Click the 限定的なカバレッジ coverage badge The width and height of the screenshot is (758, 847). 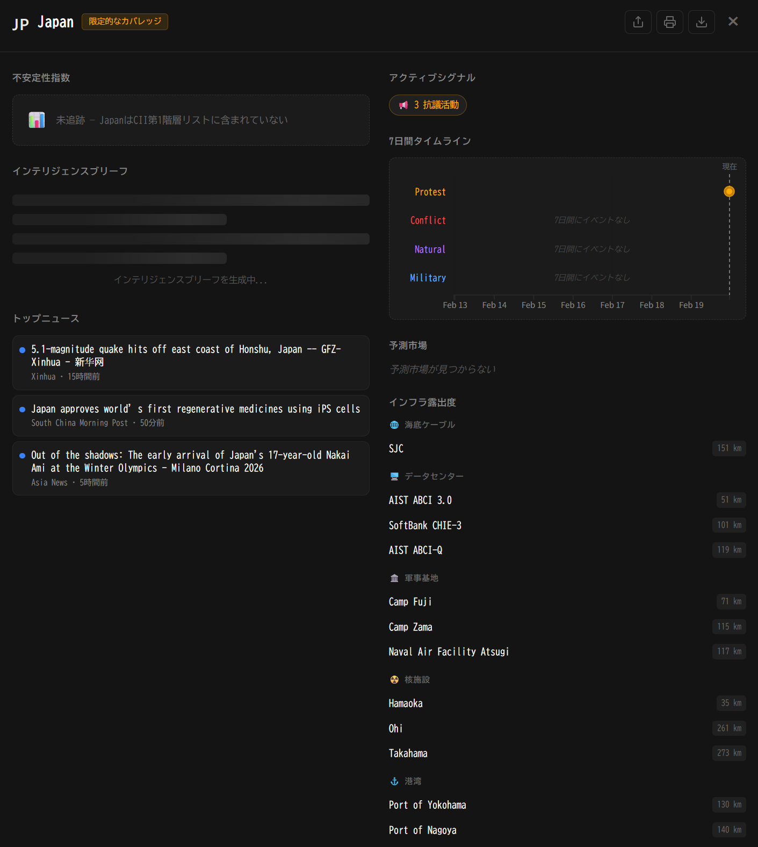(125, 21)
